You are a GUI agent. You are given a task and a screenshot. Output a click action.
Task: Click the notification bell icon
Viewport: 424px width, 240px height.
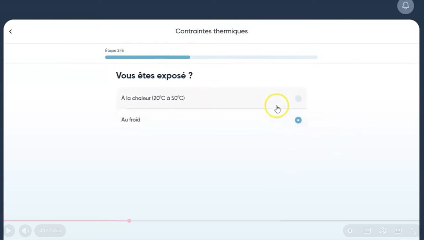coord(405,6)
